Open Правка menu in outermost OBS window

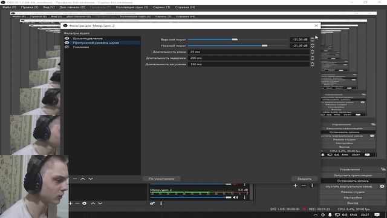[30, 7]
